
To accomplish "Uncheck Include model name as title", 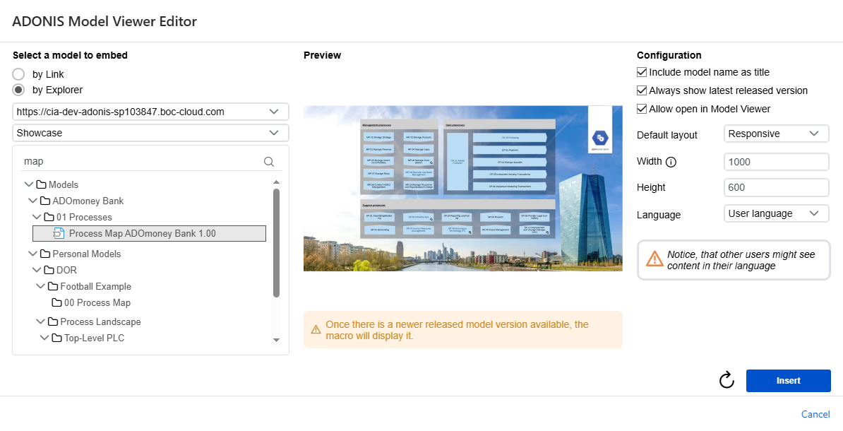I will click(x=642, y=72).
